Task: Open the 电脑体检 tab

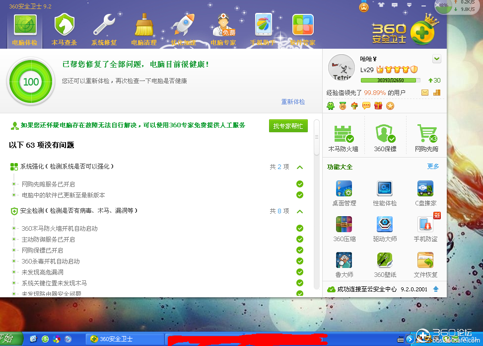Action: pyautogui.click(x=25, y=30)
